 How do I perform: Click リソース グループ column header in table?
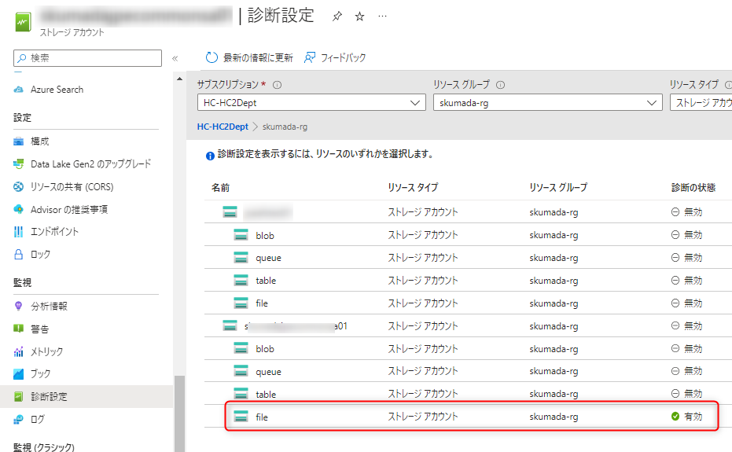tap(558, 188)
